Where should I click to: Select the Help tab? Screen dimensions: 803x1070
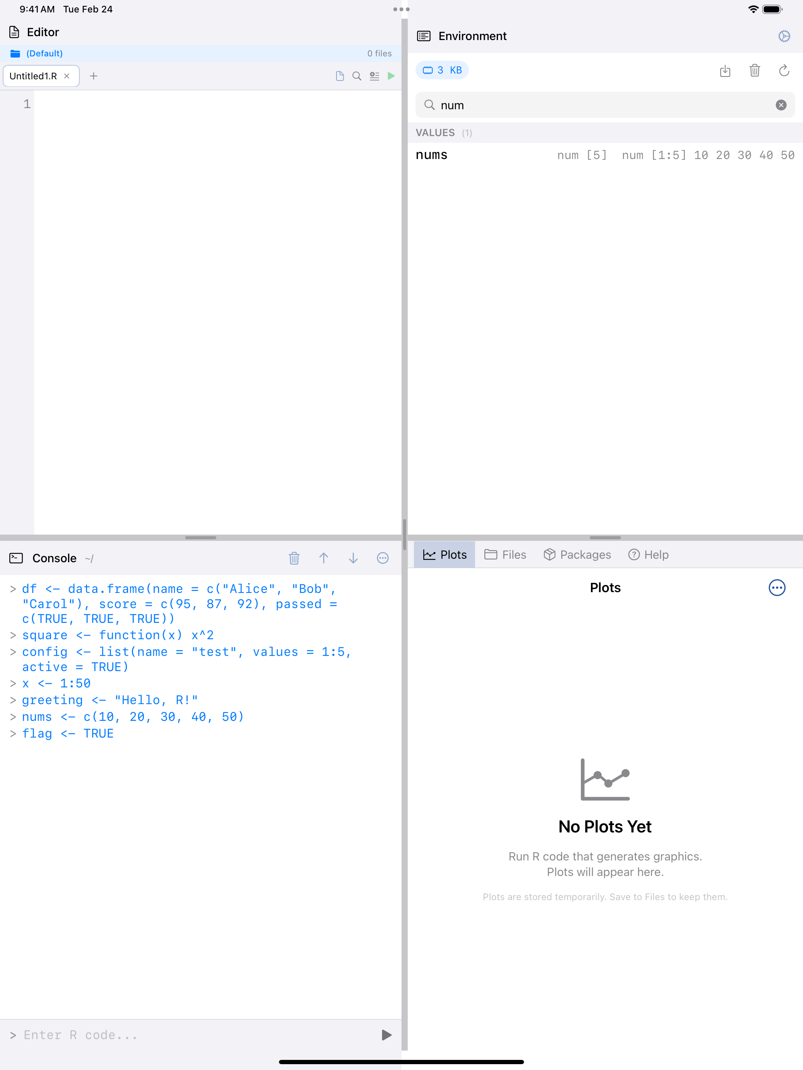coord(648,554)
